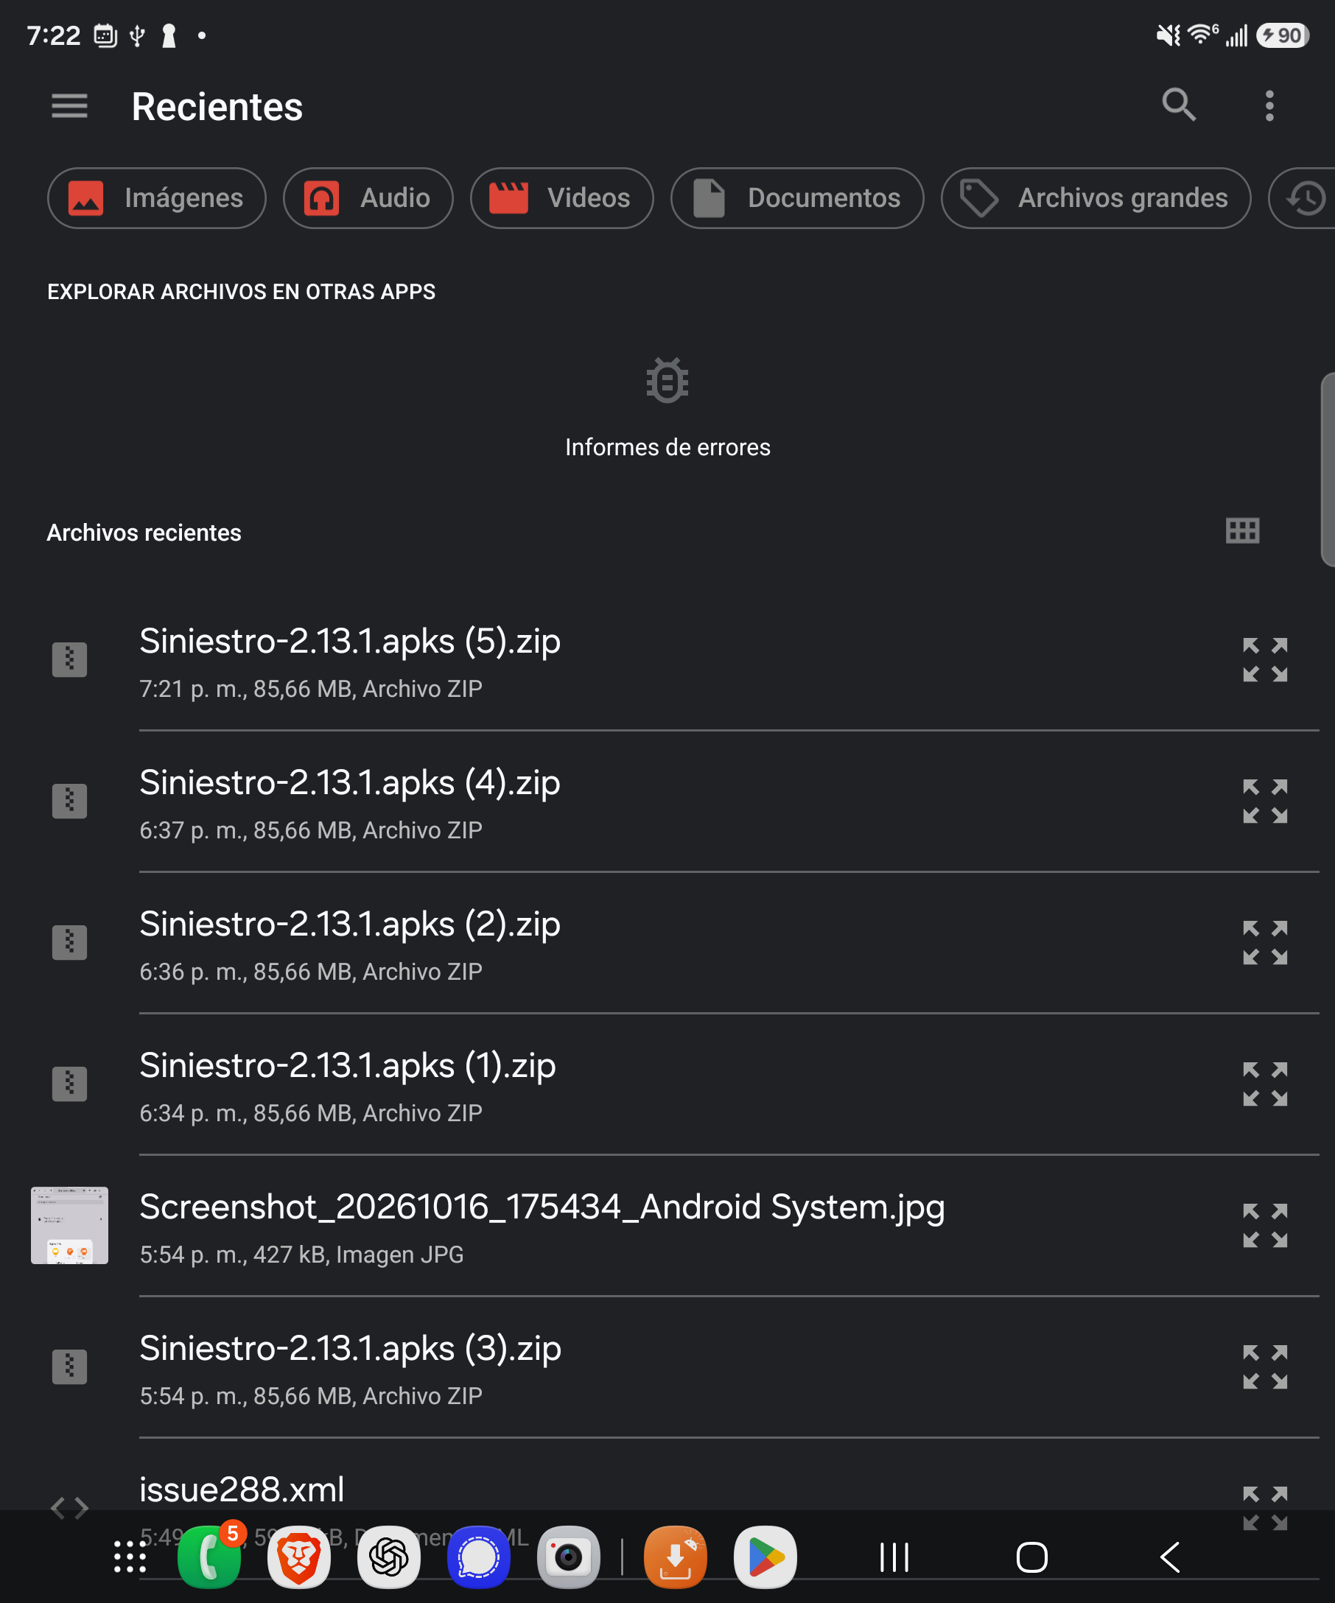Viewport: 1335px width, 1603px height.
Task: Filter by Audio chip
Action: (x=368, y=198)
